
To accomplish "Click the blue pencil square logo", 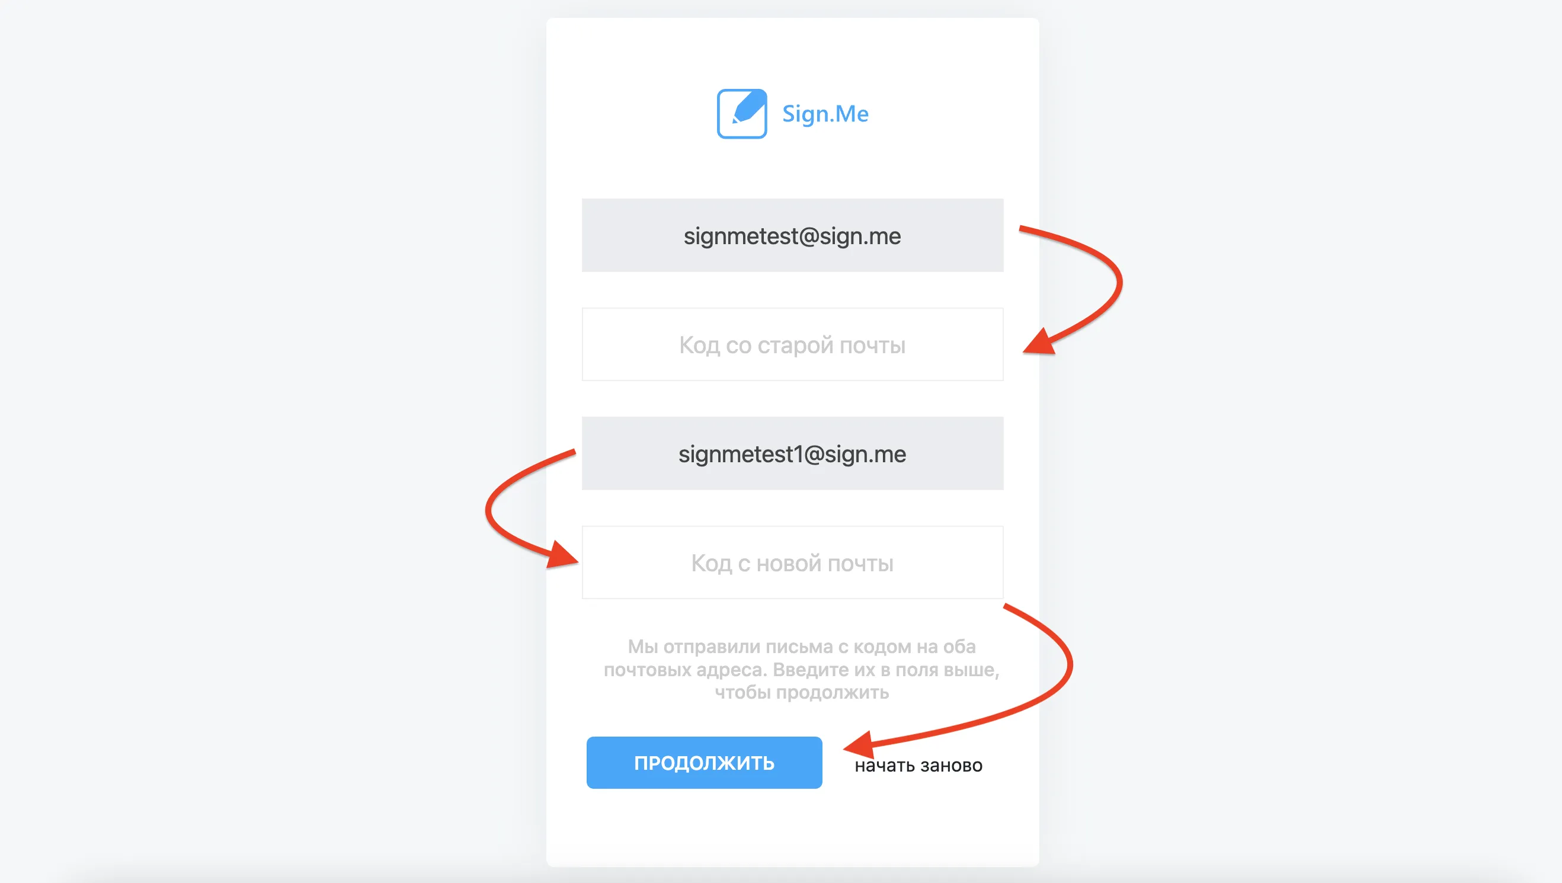I will click(x=741, y=114).
